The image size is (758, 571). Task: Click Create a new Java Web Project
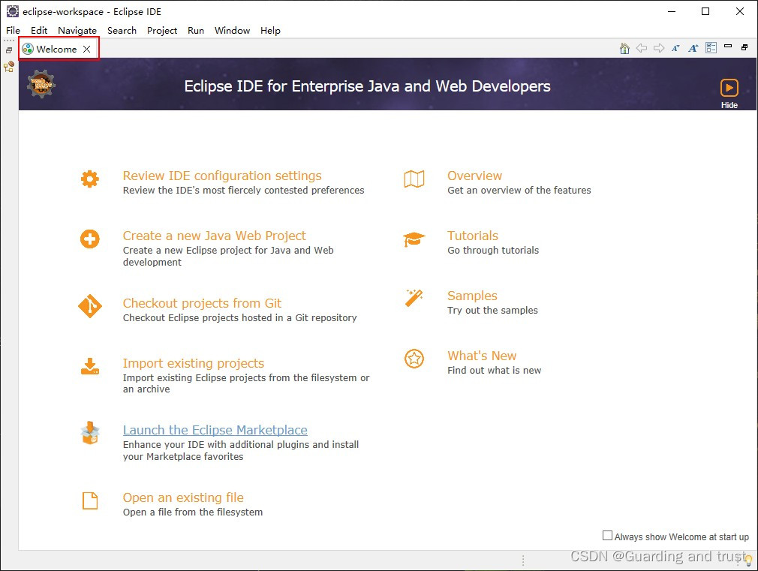coord(214,236)
